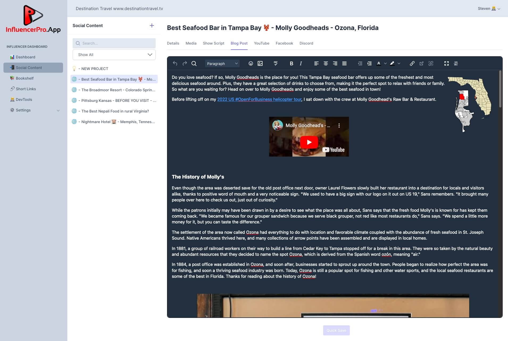Select The Broadmoor Resort - Colorado Springs item
508x341 pixels.
tap(114, 90)
